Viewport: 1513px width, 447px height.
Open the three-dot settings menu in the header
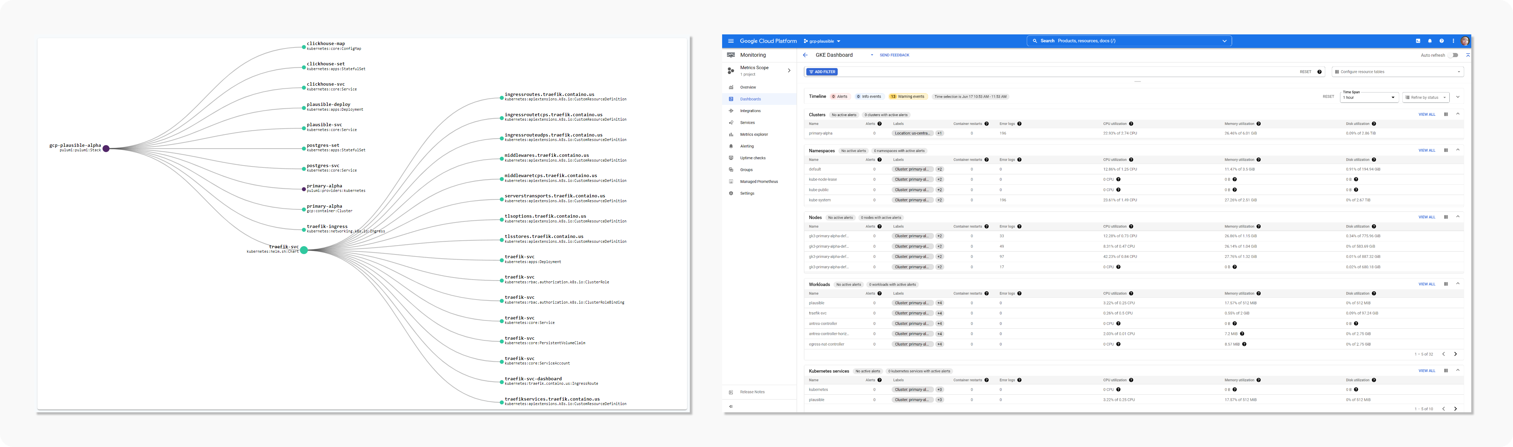1454,41
